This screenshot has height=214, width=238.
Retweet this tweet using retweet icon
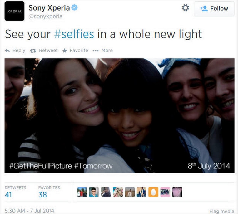pyautogui.click(x=33, y=51)
